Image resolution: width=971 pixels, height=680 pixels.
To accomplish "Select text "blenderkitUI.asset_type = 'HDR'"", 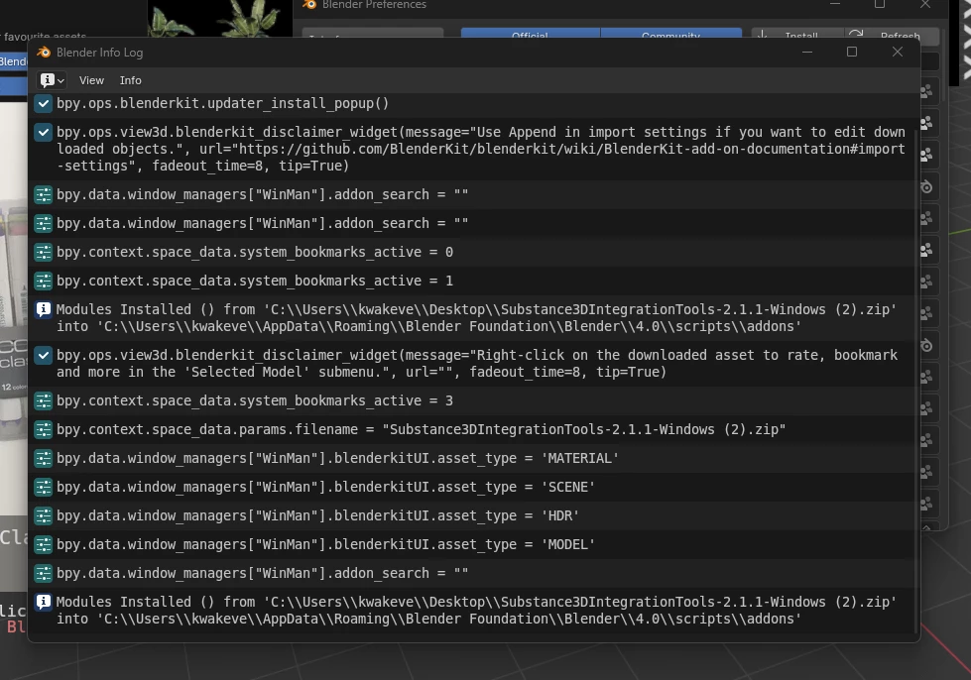I will click(456, 515).
